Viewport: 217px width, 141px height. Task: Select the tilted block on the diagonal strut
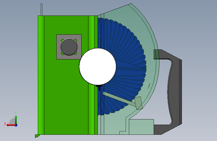tap(138, 103)
